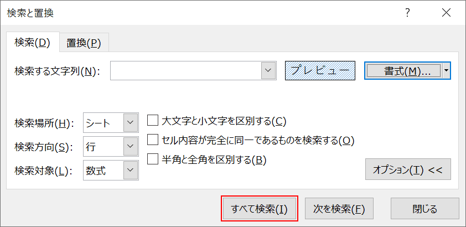The width and height of the screenshot is (466, 227).
Task: Click the 検索する文字列 input field
Action: pyautogui.click(x=185, y=71)
